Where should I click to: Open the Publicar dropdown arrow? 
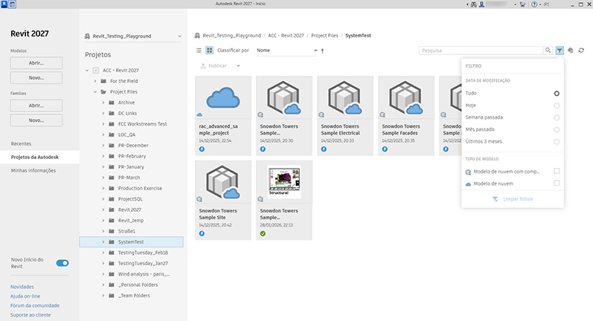pyautogui.click(x=238, y=65)
